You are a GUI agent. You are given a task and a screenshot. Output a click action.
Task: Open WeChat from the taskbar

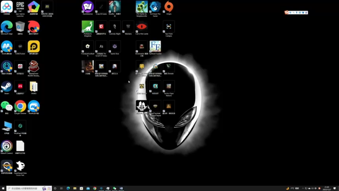pos(114,188)
